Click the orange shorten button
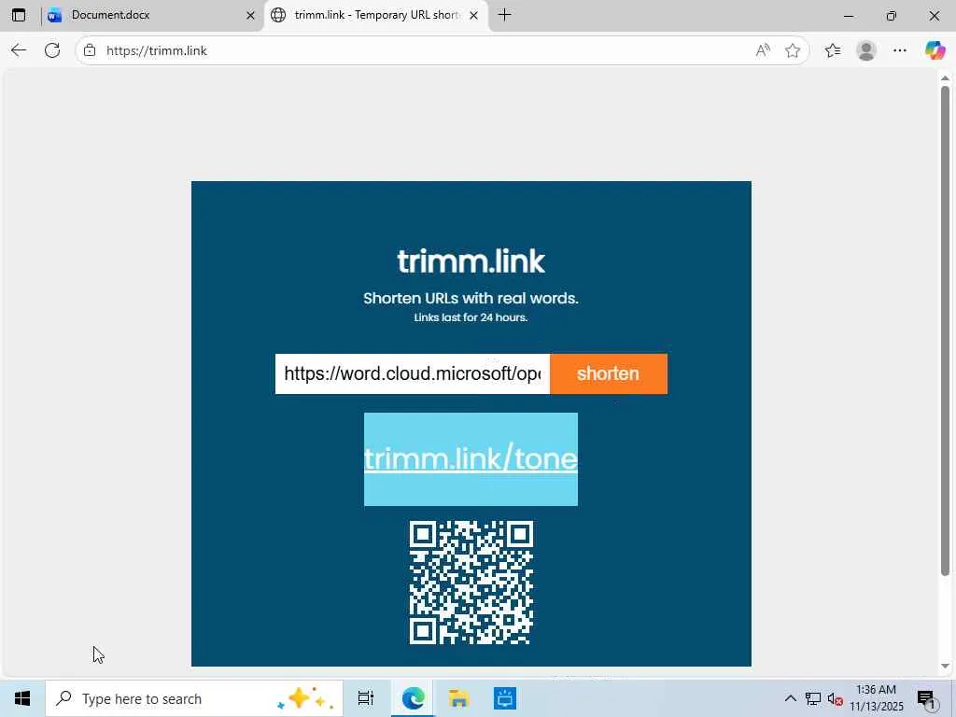The width and height of the screenshot is (956, 717). pyautogui.click(x=609, y=373)
